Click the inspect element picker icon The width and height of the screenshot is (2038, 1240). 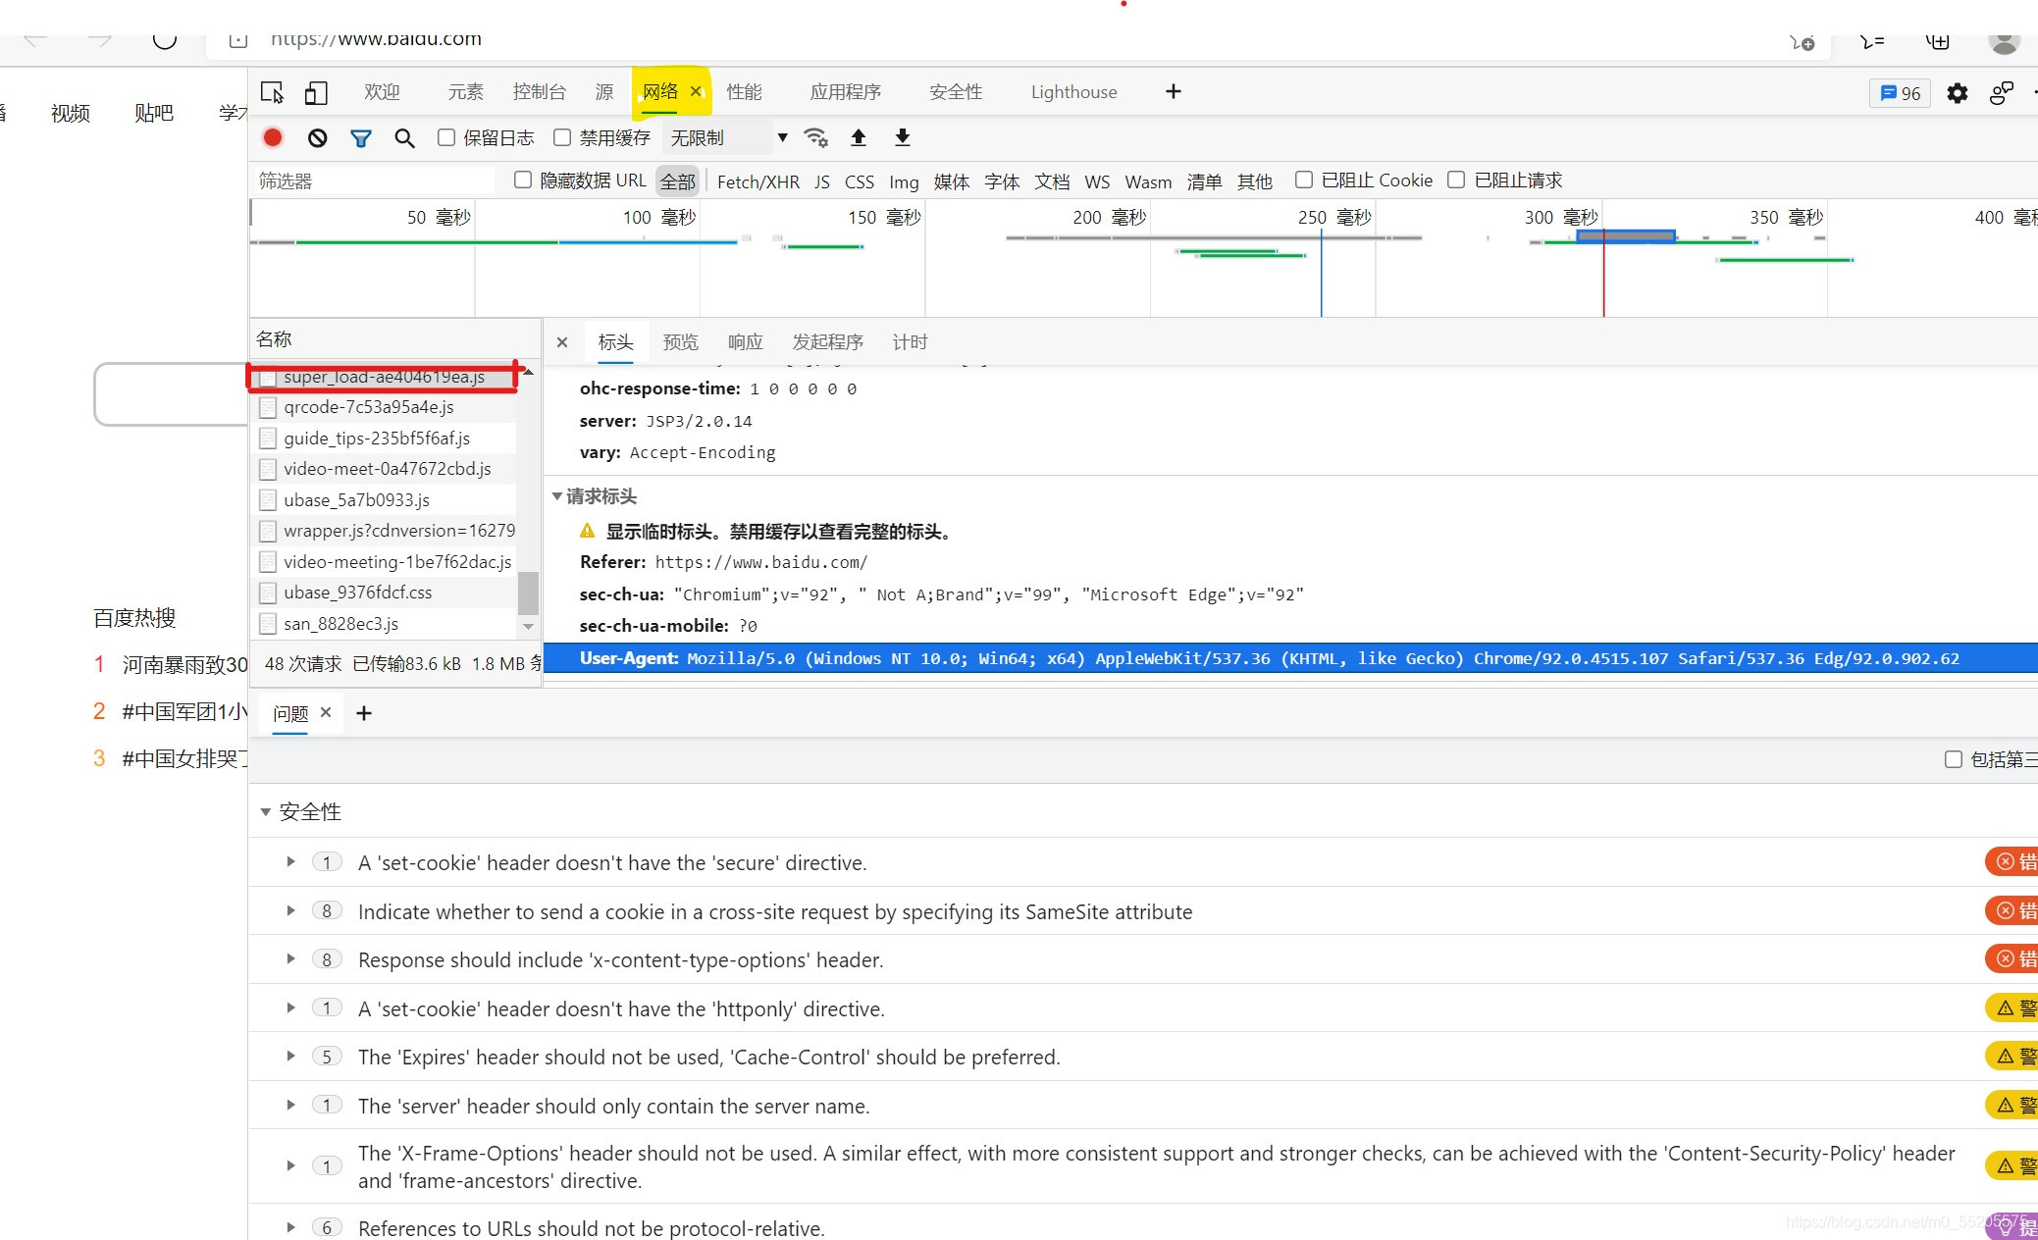click(x=272, y=92)
